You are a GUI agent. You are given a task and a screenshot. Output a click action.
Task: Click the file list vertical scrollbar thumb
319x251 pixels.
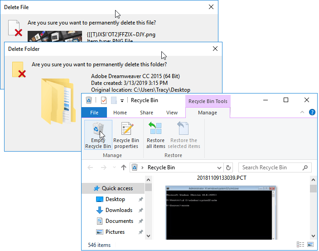coord(313,188)
